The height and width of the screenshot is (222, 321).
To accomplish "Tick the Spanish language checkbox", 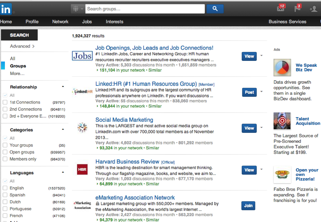I will click(5, 195).
